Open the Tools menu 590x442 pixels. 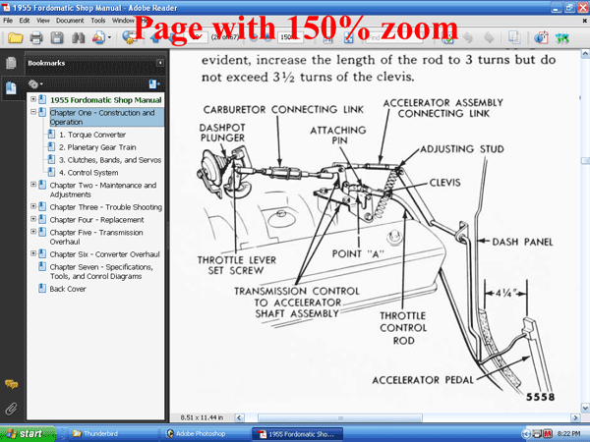tap(97, 21)
